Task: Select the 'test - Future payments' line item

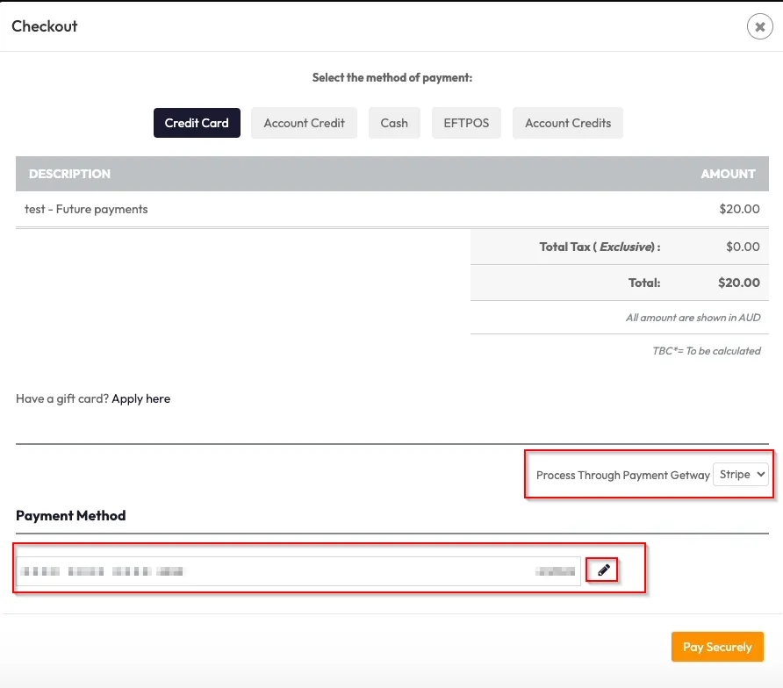Action: [86, 210]
